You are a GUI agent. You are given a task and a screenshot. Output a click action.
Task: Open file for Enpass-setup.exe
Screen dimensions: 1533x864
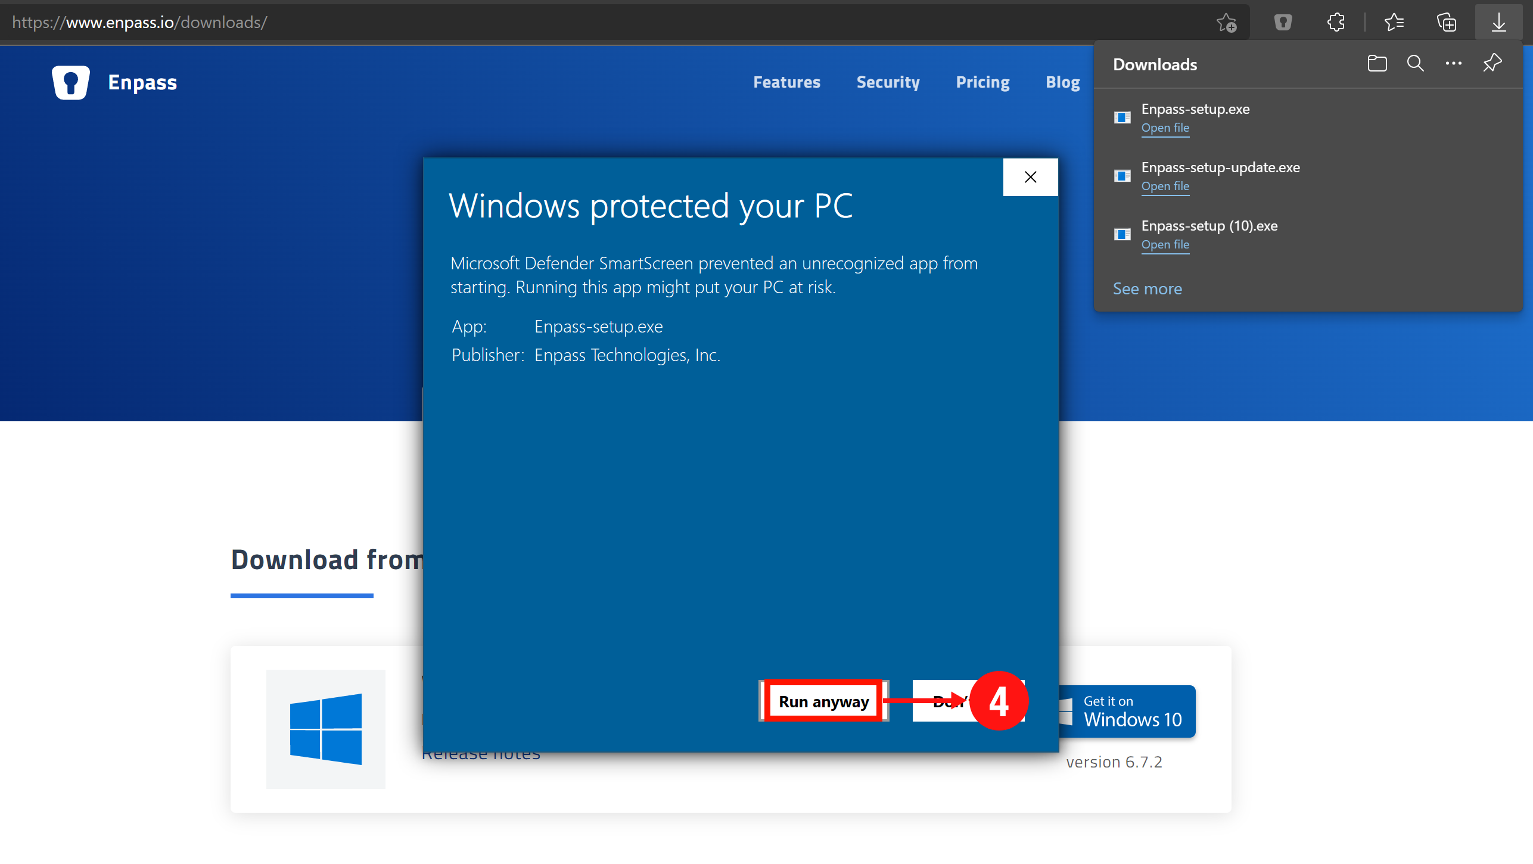(x=1165, y=128)
